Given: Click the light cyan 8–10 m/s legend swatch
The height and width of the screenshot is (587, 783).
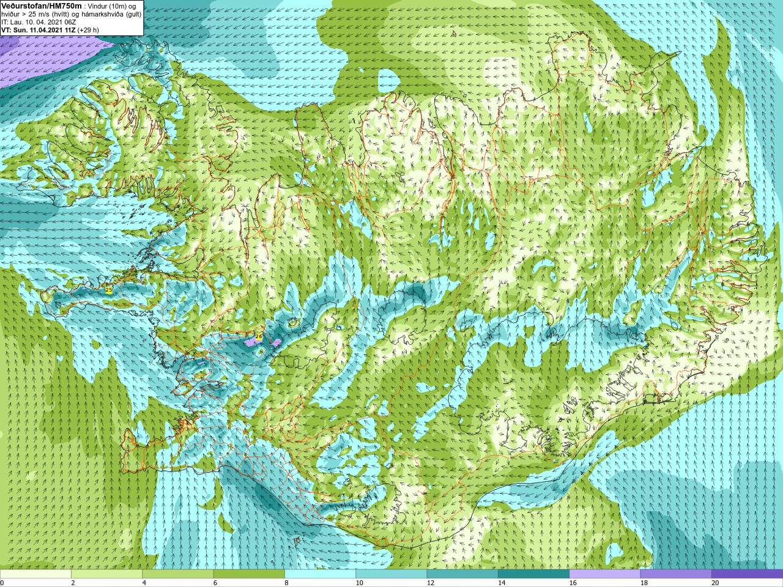Looking at the screenshot, I should coord(320,574).
